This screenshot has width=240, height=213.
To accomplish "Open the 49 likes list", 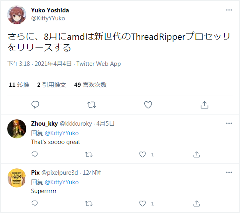I will coord(90,85).
